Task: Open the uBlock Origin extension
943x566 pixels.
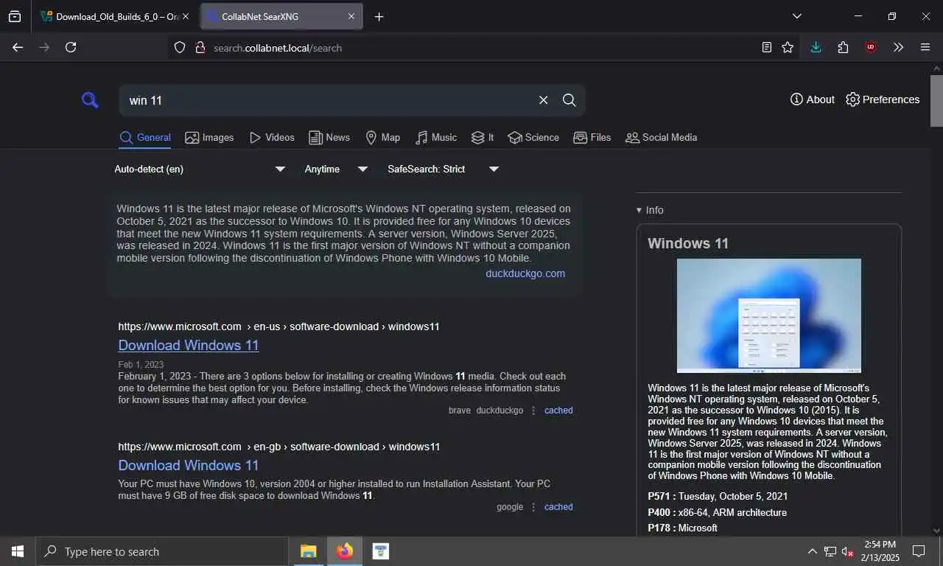Action: pyautogui.click(x=871, y=47)
